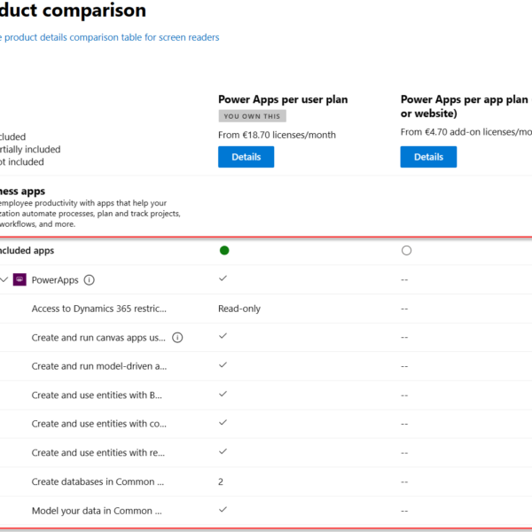
Task: Click info icon next to PowerApps label
Action: point(90,280)
